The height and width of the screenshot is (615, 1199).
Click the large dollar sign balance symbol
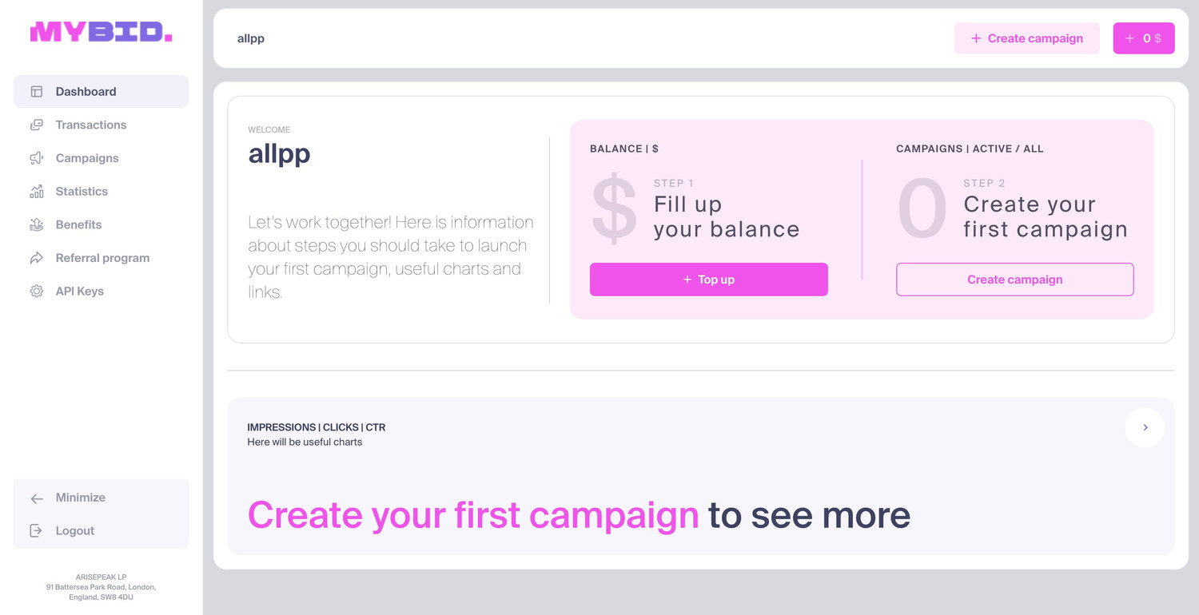point(614,209)
